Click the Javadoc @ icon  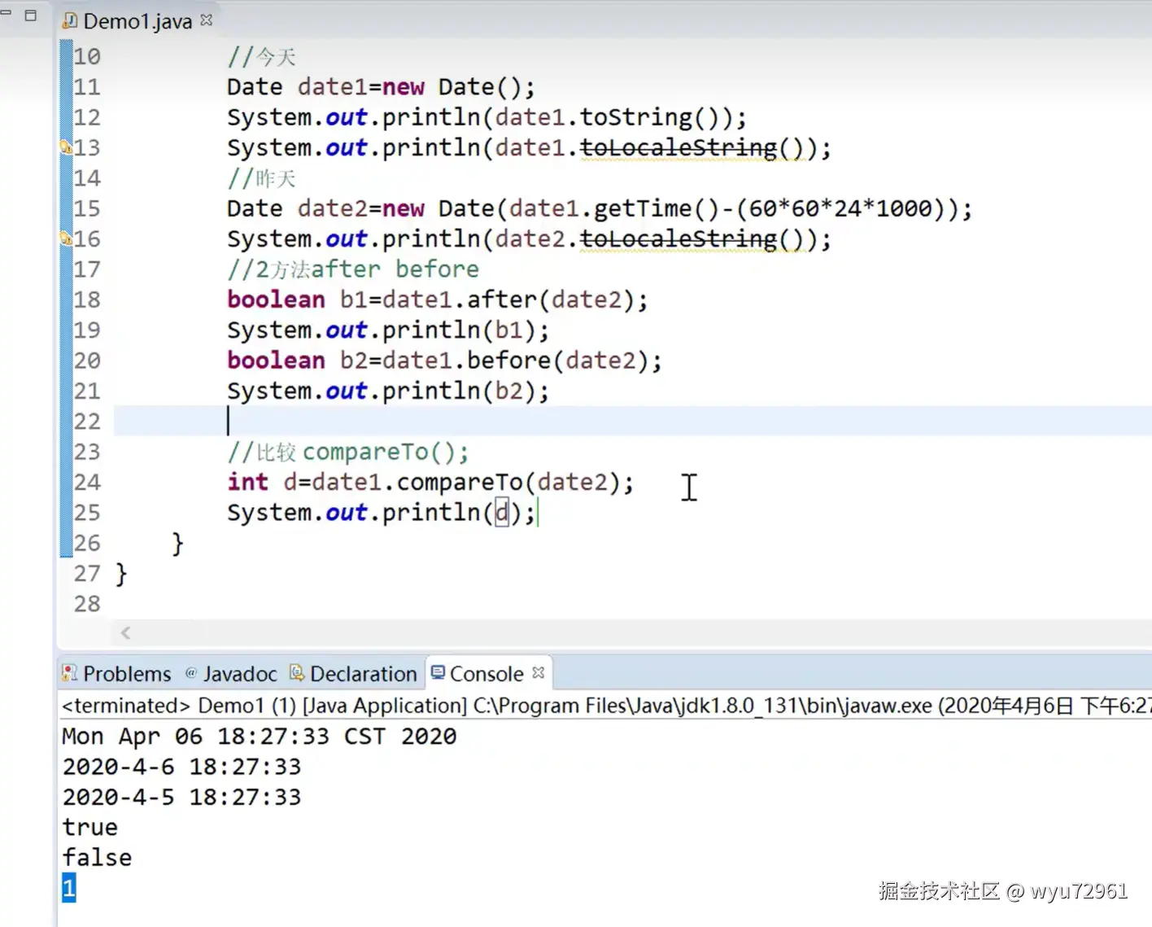point(191,672)
